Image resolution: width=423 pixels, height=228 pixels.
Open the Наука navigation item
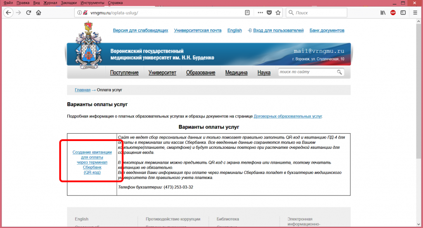[x=264, y=73]
